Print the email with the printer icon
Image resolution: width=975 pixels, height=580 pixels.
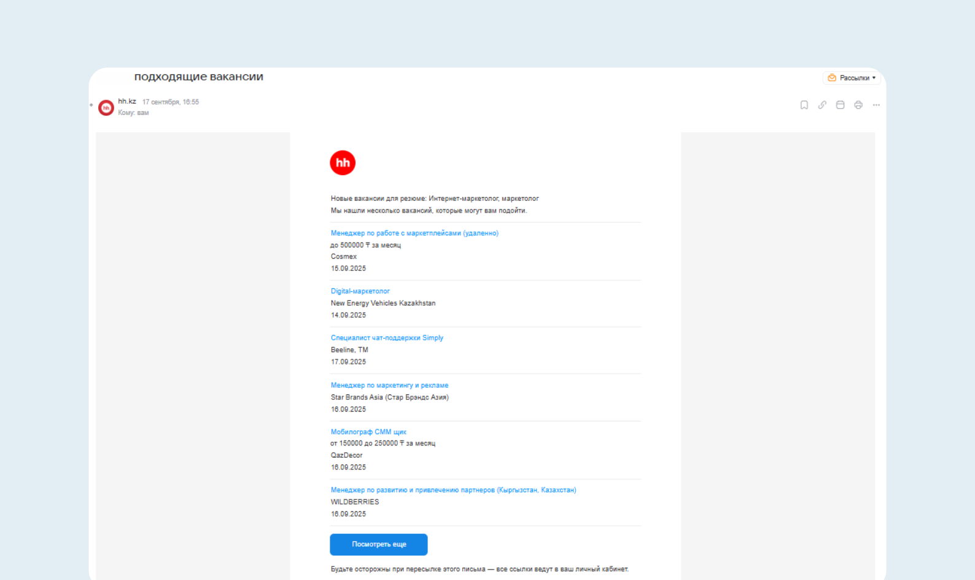(858, 105)
